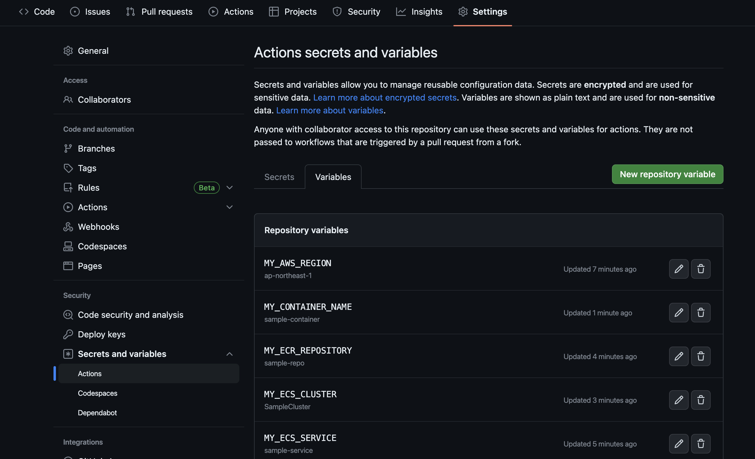Expand the Actions sidebar chevron

[230, 207]
